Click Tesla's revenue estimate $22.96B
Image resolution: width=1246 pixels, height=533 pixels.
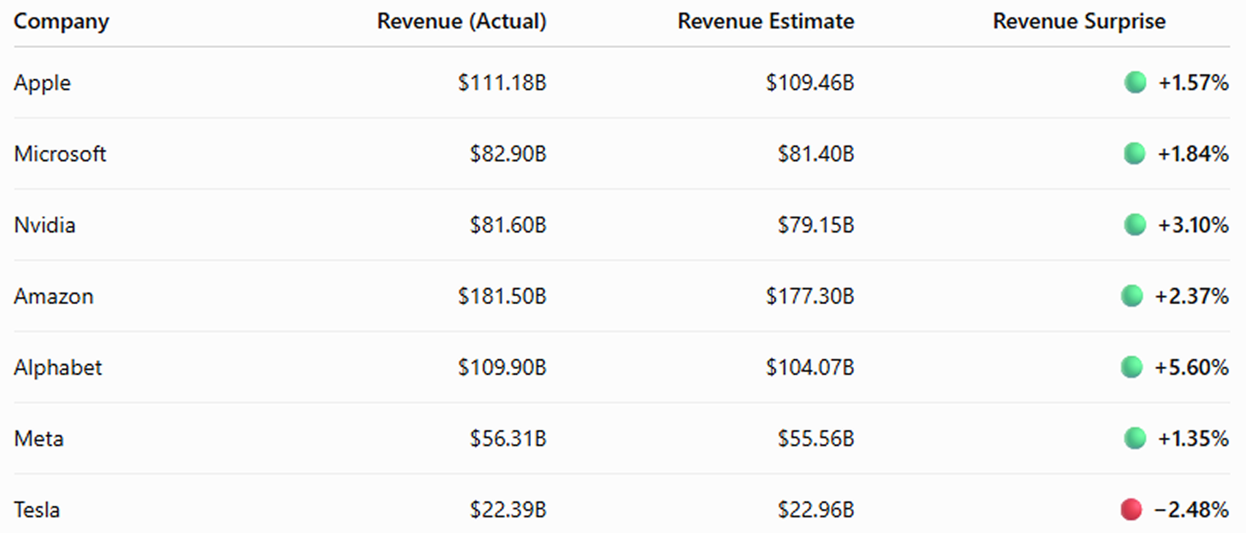point(816,510)
